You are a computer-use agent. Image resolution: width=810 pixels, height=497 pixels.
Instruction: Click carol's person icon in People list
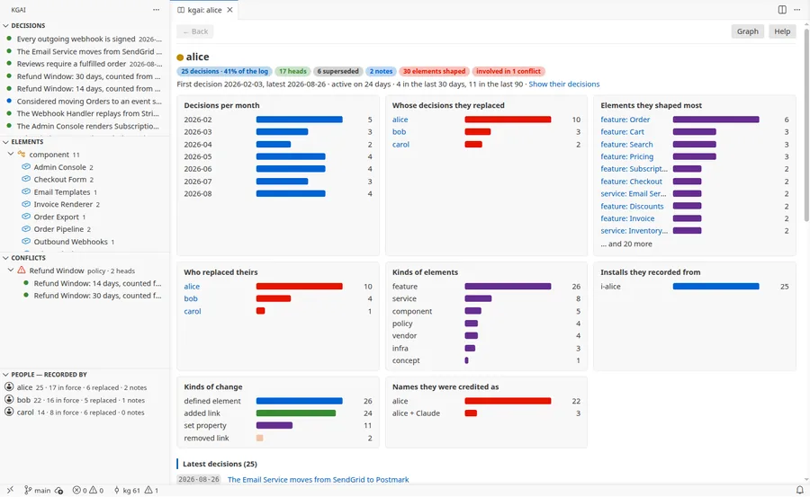[x=9, y=412]
